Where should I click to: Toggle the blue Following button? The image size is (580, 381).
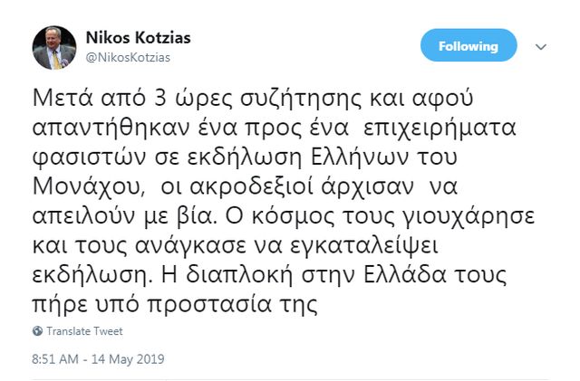coord(469,46)
